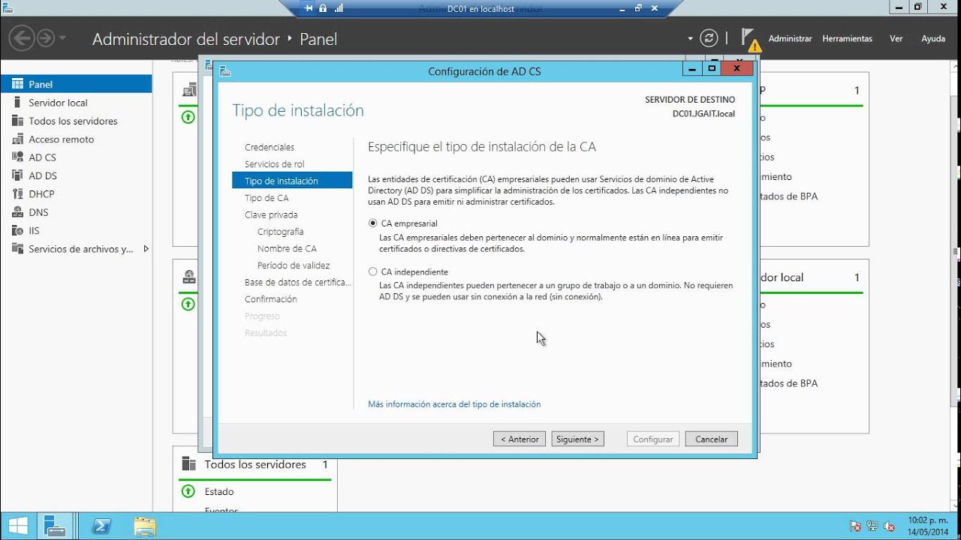This screenshot has height=540, width=961.
Task: Open the AD CS role icon in sidebar
Action: (17, 157)
